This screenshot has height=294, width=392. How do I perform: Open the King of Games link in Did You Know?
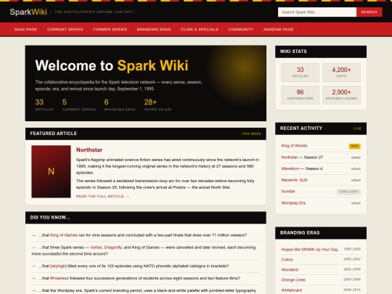point(64,235)
